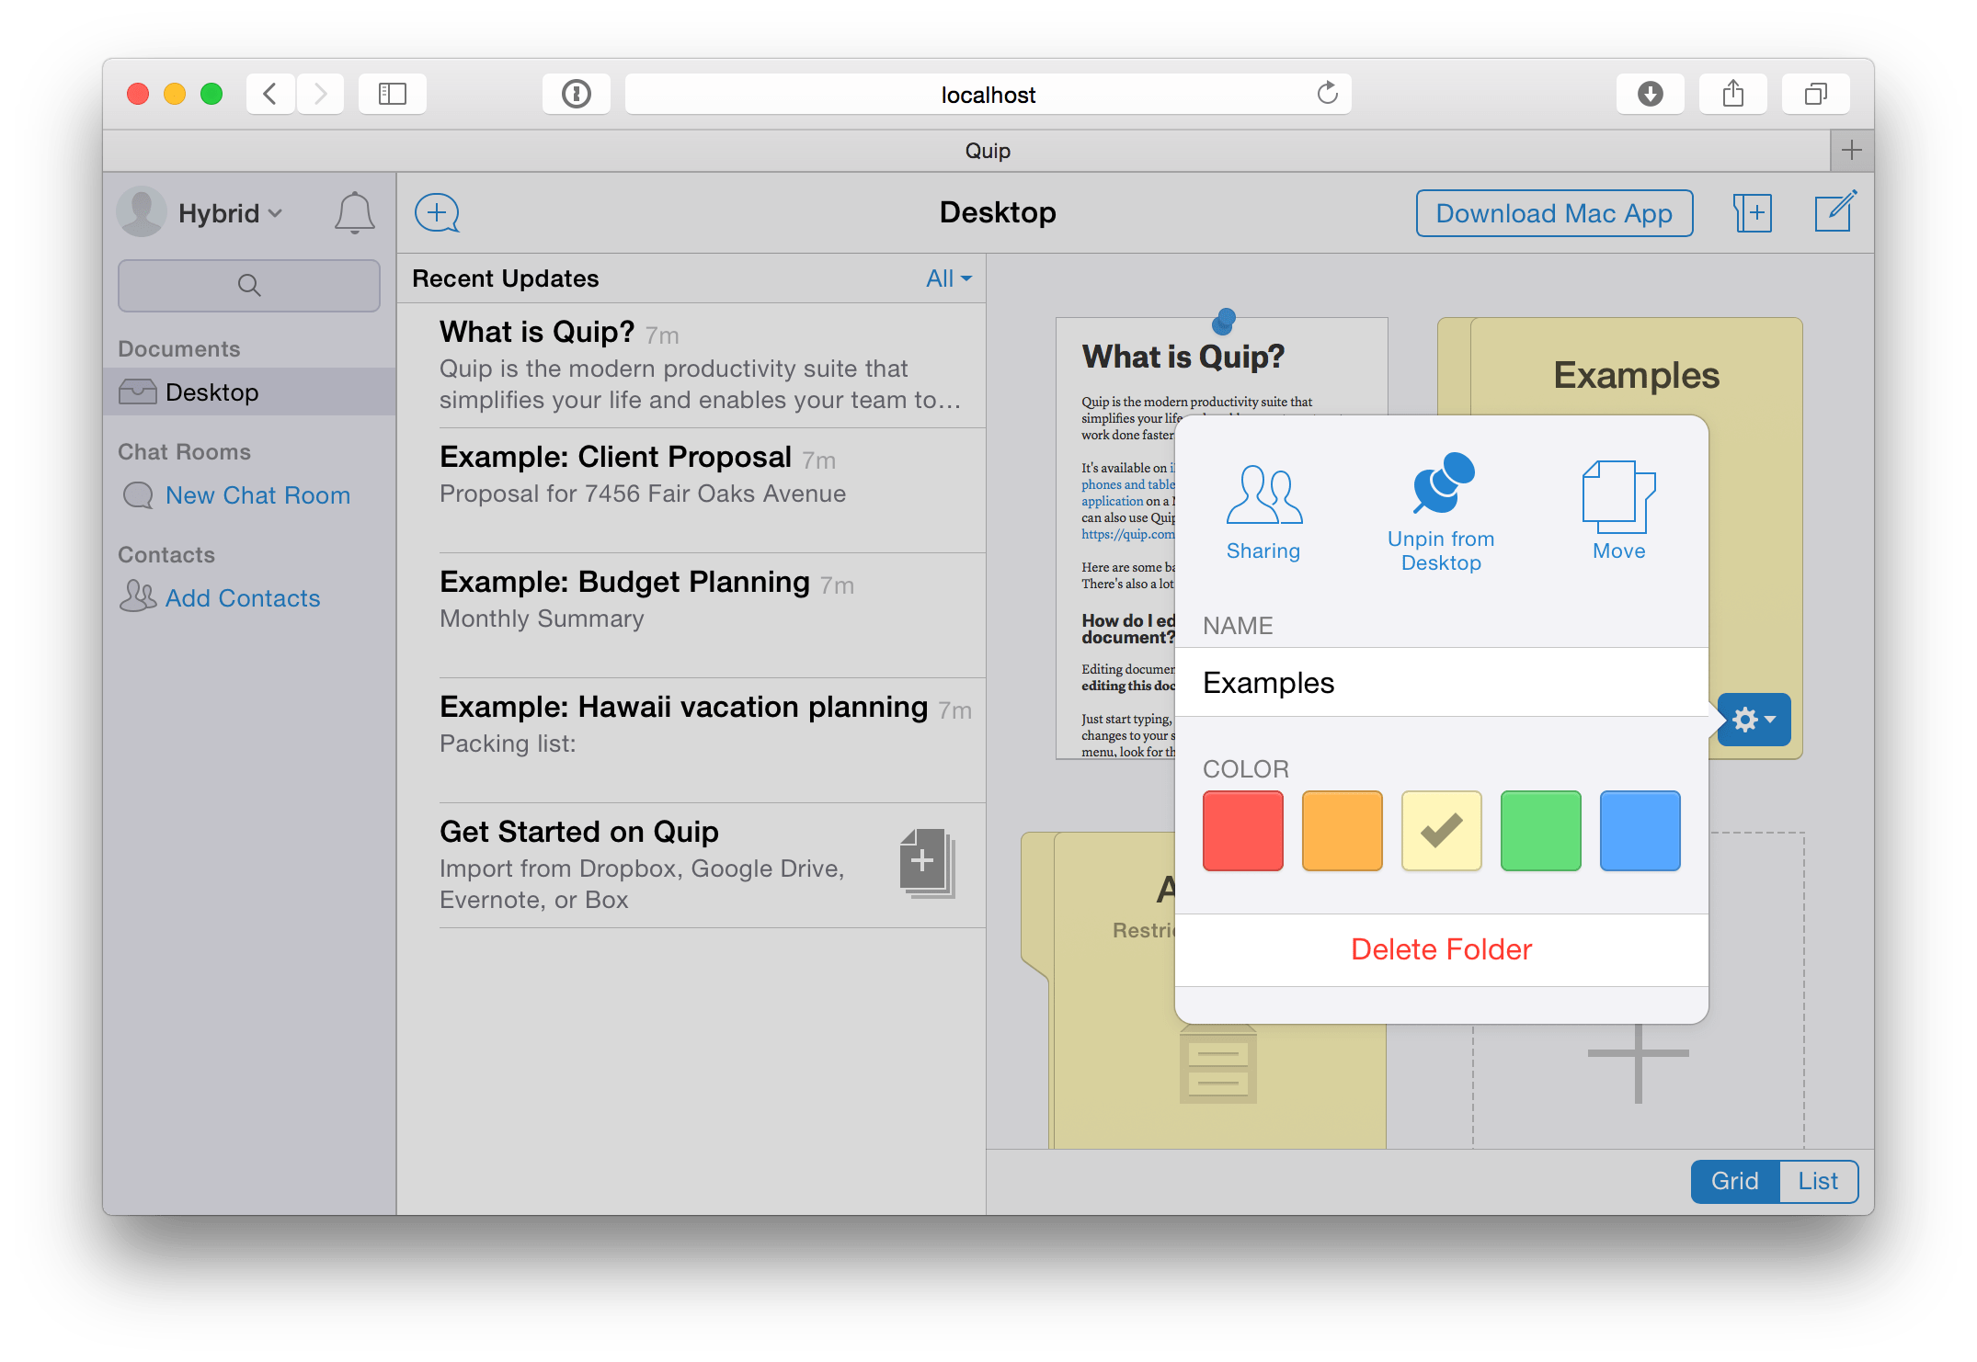Create a new folder with the folder-plus icon

coord(1753,212)
